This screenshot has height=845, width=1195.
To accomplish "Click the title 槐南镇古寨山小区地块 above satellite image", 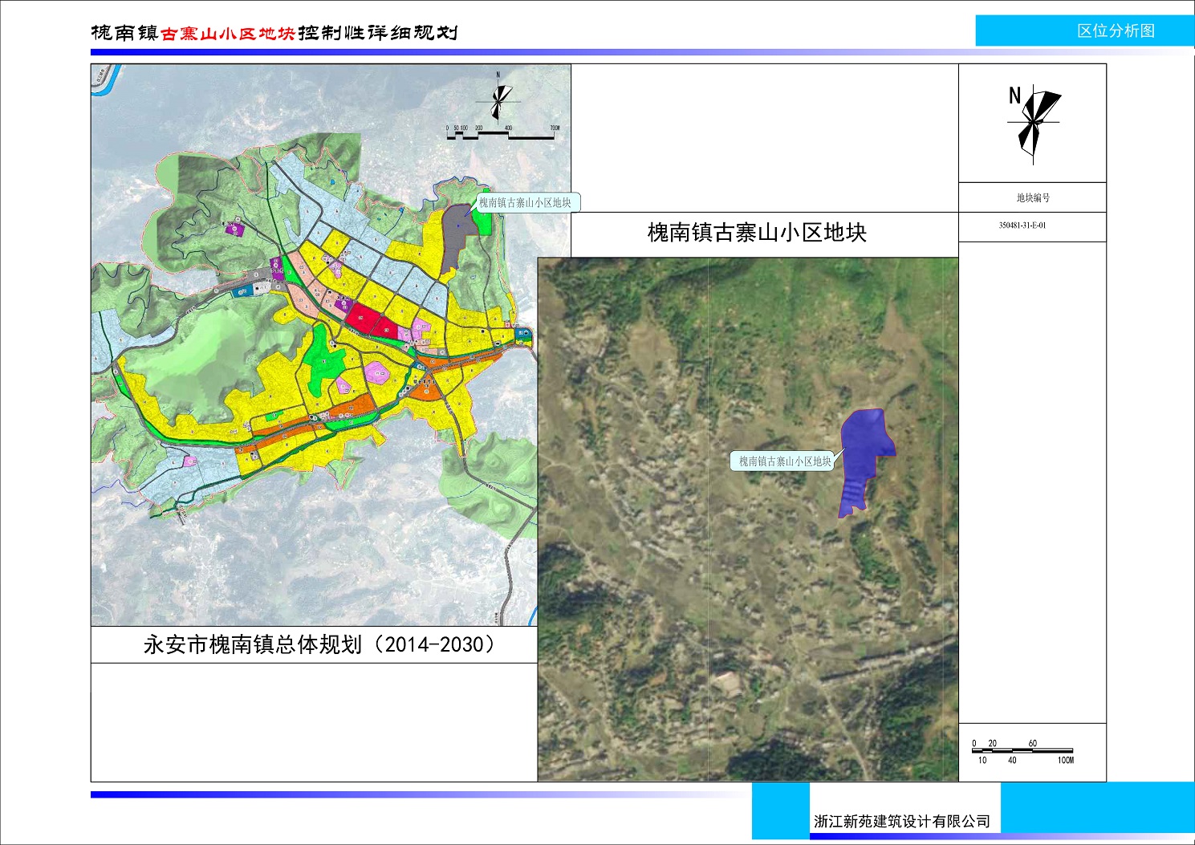I will coord(756,233).
